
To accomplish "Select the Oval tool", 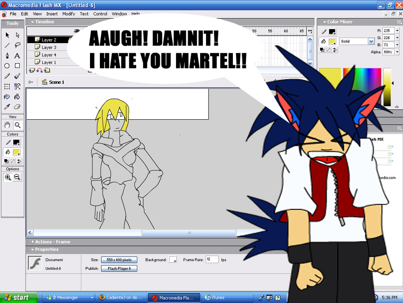I will [7, 66].
